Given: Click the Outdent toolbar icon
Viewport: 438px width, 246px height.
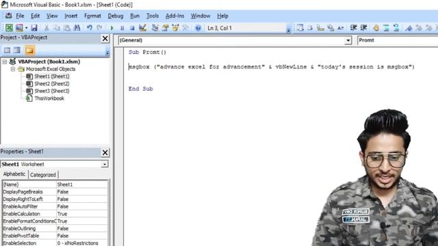Looking at the screenshot, I should coord(363,27).
